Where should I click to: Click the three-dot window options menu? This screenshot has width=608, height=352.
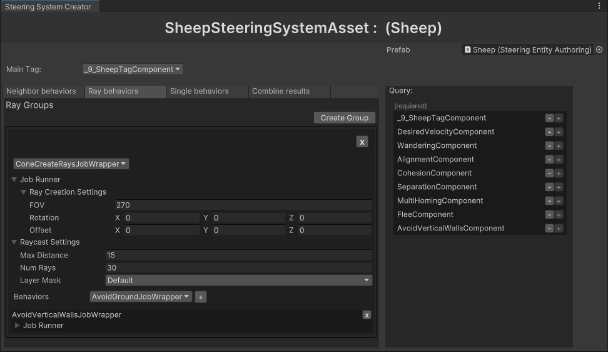pos(599,6)
